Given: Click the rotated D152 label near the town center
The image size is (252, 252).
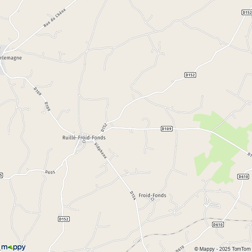Looking at the screenshot, I should coord(104,127).
